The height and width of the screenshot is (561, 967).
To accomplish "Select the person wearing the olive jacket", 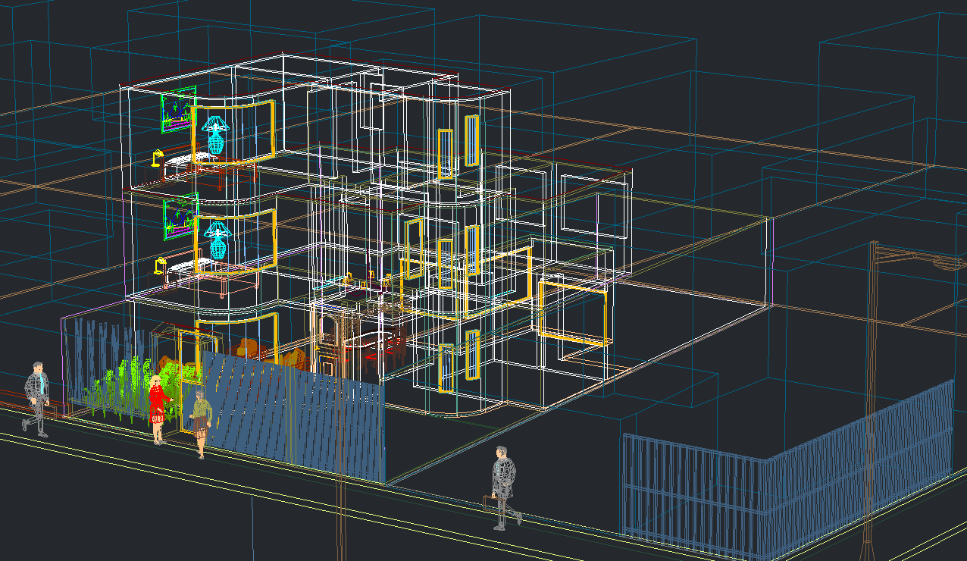I will coord(201,419).
